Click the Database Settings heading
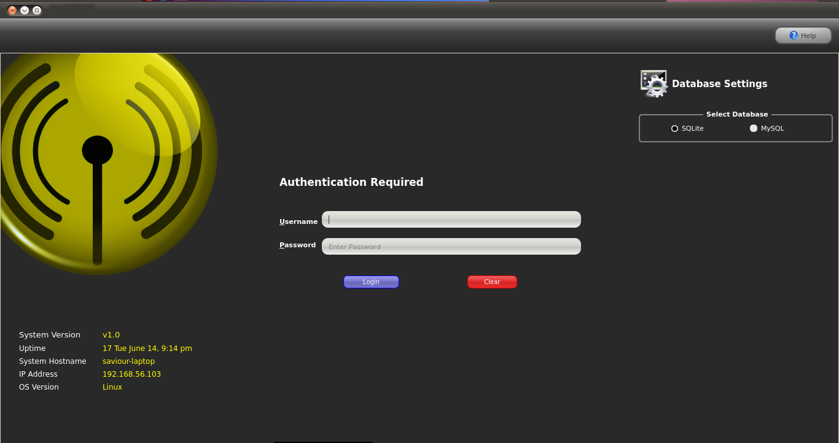Screen dimensions: 839x443 click(x=719, y=84)
